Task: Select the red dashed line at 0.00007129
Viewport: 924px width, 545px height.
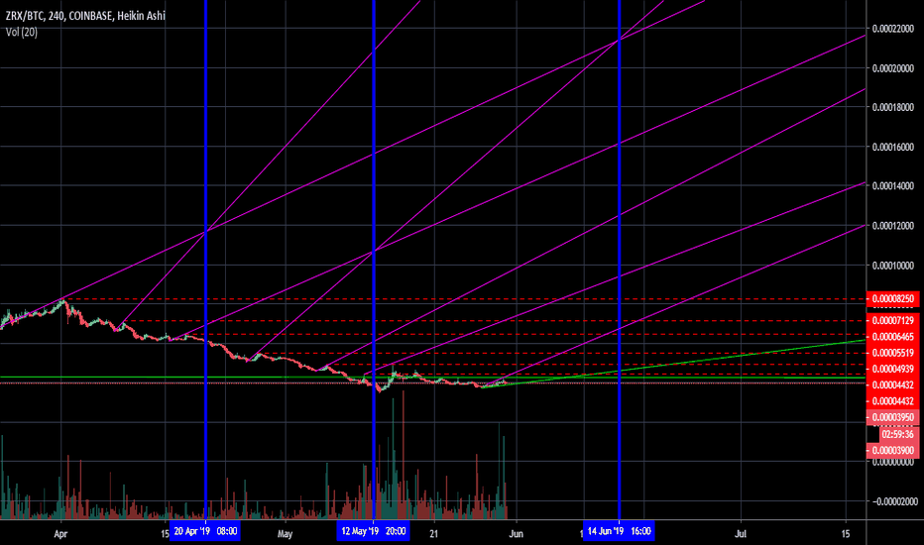Action: 495,321
